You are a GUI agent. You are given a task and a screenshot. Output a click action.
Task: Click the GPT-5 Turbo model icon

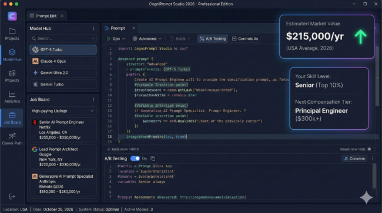click(36, 50)
